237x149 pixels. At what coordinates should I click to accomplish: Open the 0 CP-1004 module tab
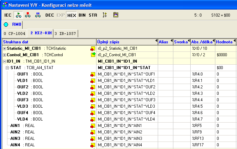point(15,34)
